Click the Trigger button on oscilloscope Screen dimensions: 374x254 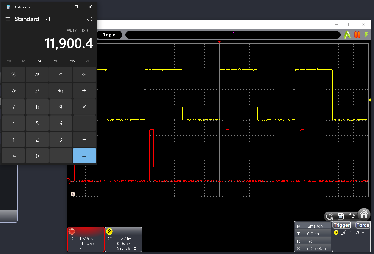(342, 225)
